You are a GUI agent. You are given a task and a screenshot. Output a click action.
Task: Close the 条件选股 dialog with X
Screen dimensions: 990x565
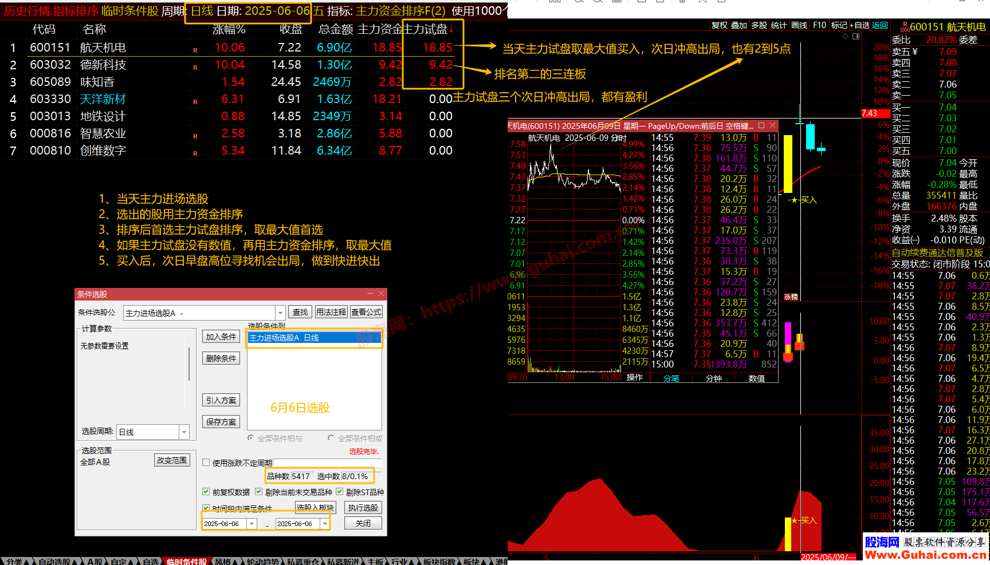pos(381,294)
